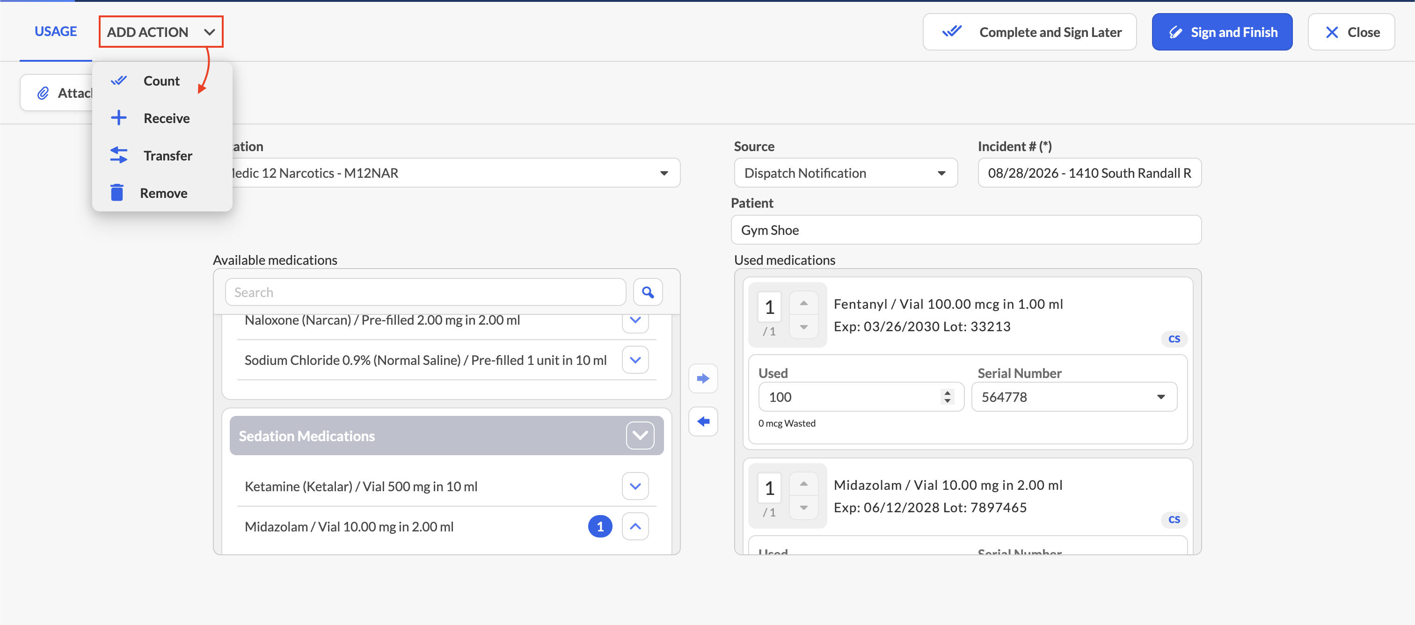Screen dimensions: 1415x625
Task: Open the Medic 12 Narcotics location dropdown
Action: pyautogui.click(x=455, y=173)
